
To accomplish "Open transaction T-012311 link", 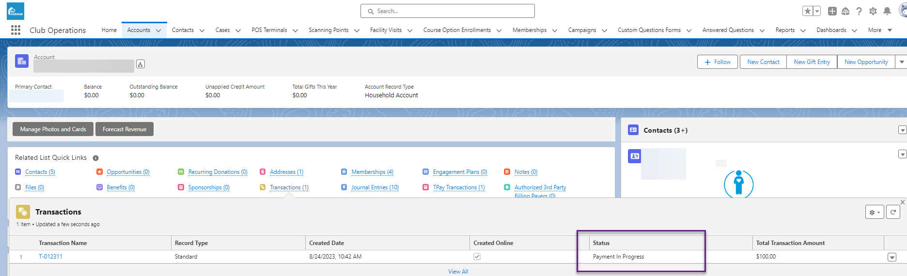I will click(50, 257).
